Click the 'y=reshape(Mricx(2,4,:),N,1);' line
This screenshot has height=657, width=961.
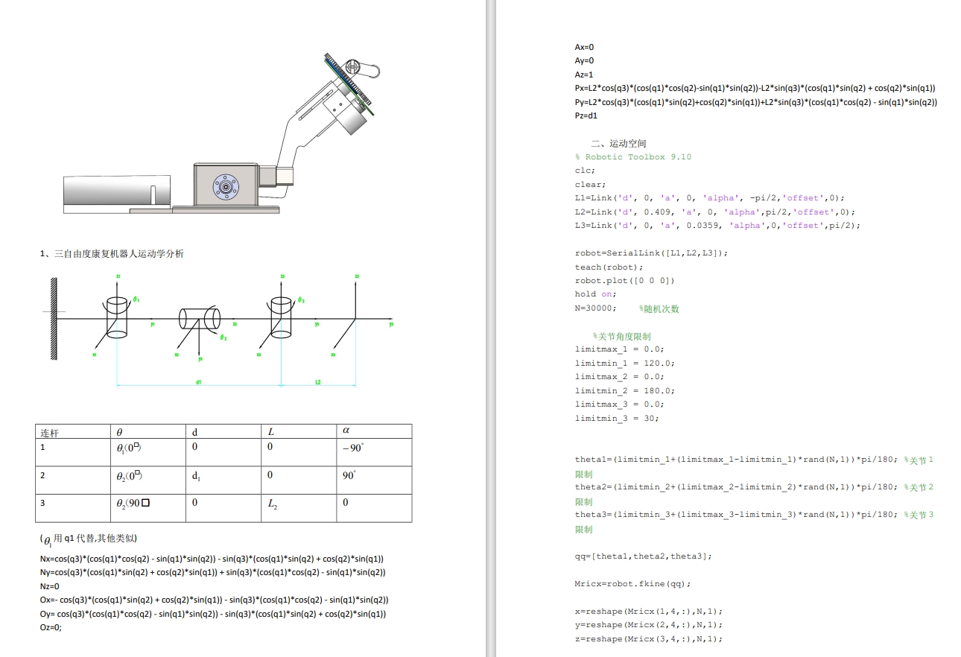point(648,625)
